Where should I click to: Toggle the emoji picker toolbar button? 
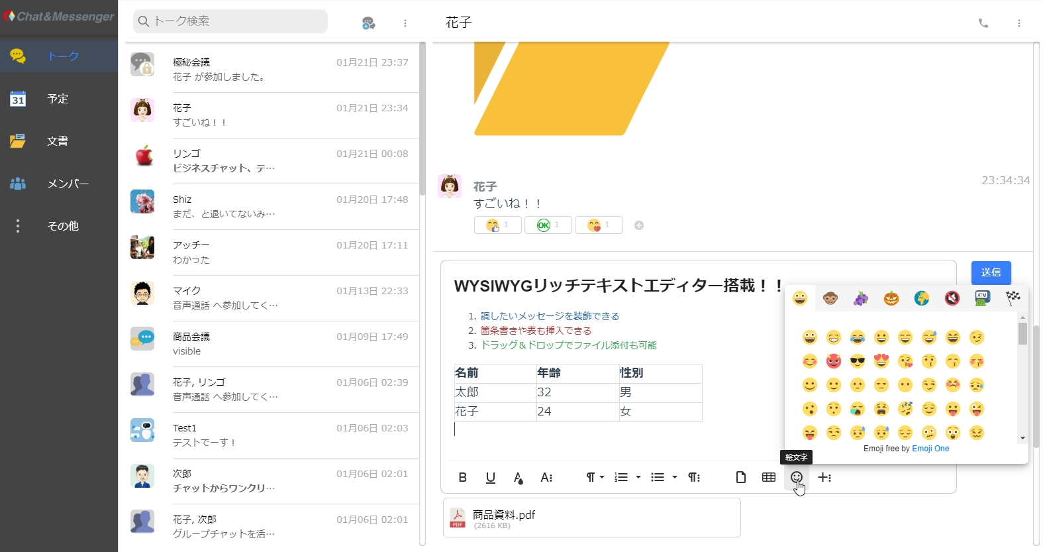[797, 477]
